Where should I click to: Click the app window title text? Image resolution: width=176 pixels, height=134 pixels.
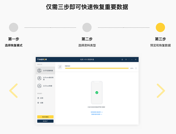[87, 60]
